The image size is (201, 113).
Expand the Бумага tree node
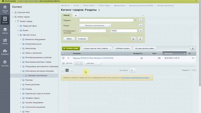pyautogui.click(x=18, y=30)
